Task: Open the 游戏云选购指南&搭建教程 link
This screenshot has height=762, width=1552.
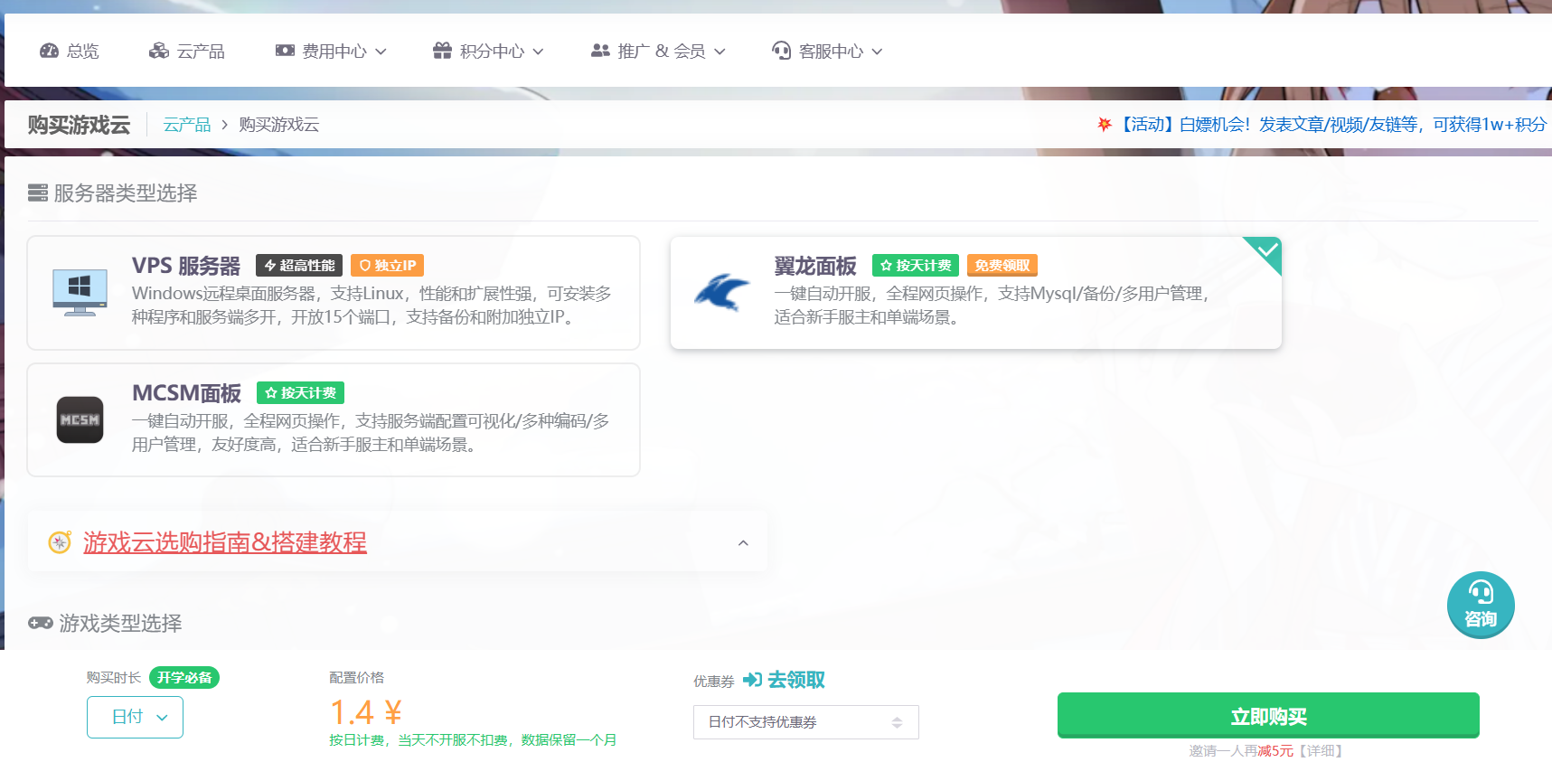Action: 225,542
